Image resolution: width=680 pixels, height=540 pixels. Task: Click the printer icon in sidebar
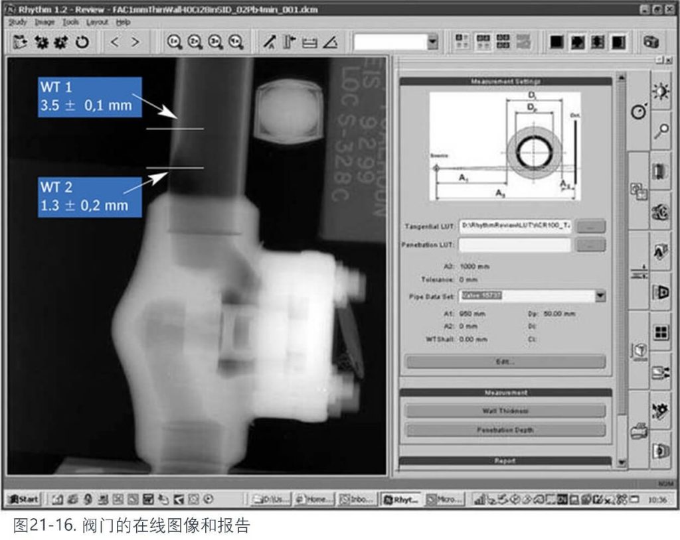pos(639,431)
